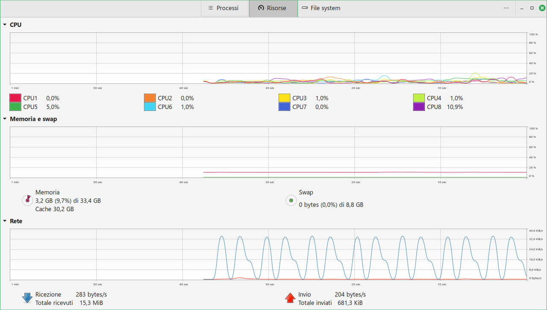Click the hamburger icon on the Processi tab
547x310 pixels.
210,8
